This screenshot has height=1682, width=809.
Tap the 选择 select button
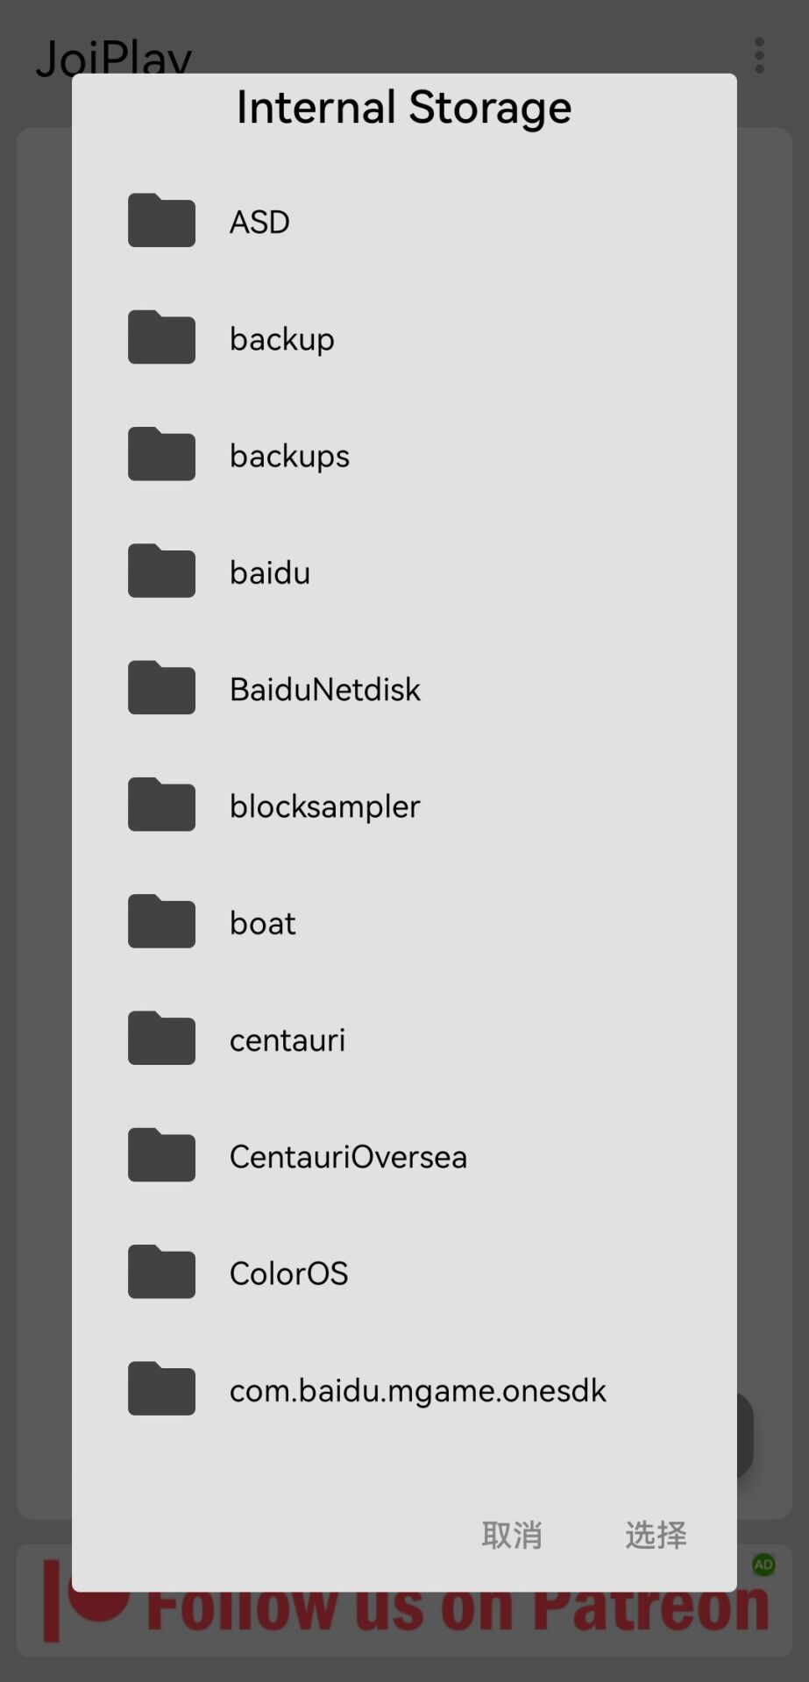click(656, 1535)
